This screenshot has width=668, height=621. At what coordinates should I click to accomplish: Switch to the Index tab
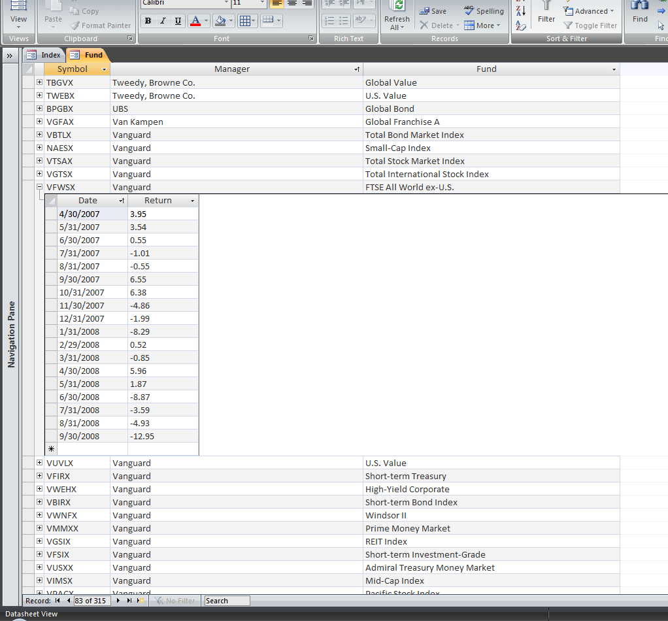click(44, 55)
